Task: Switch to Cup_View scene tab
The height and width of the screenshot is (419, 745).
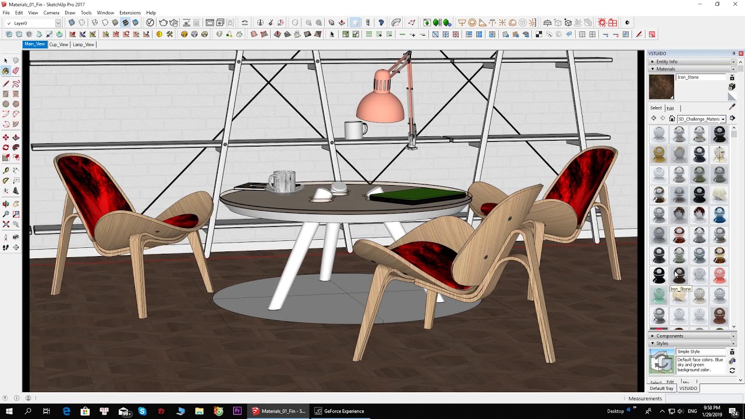Action: tap(58, 44)
